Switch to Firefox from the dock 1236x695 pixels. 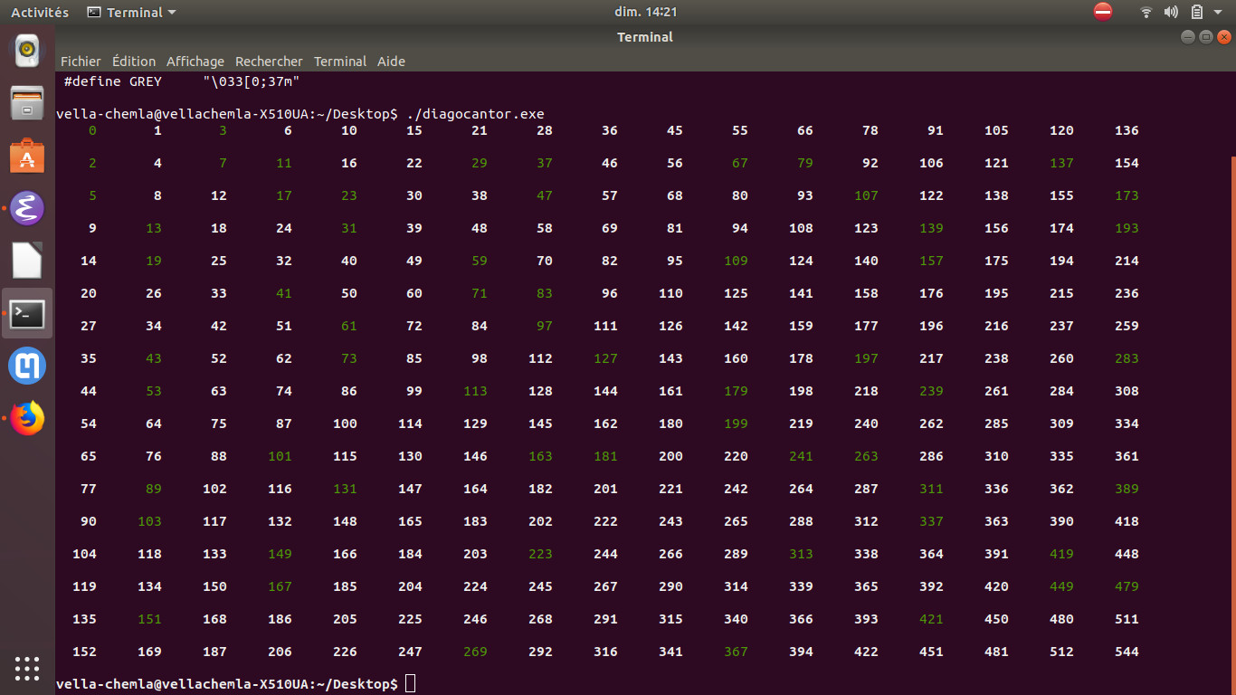(x=27, y=419)
